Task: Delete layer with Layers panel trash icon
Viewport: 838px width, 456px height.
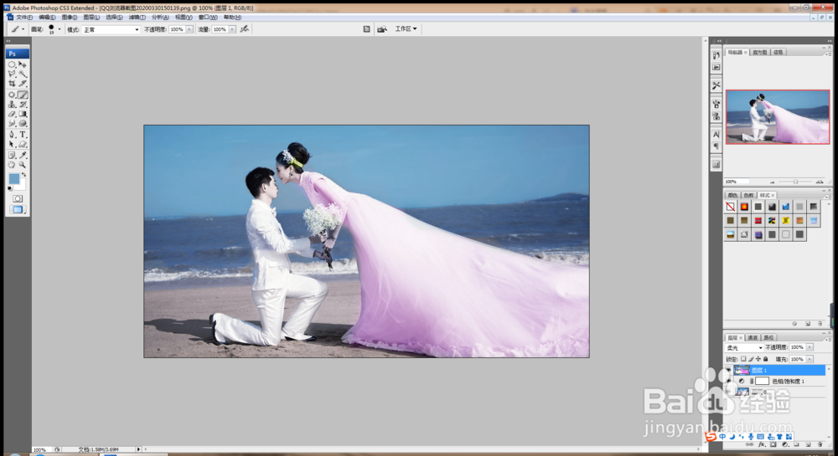Action: click(820, 444)
